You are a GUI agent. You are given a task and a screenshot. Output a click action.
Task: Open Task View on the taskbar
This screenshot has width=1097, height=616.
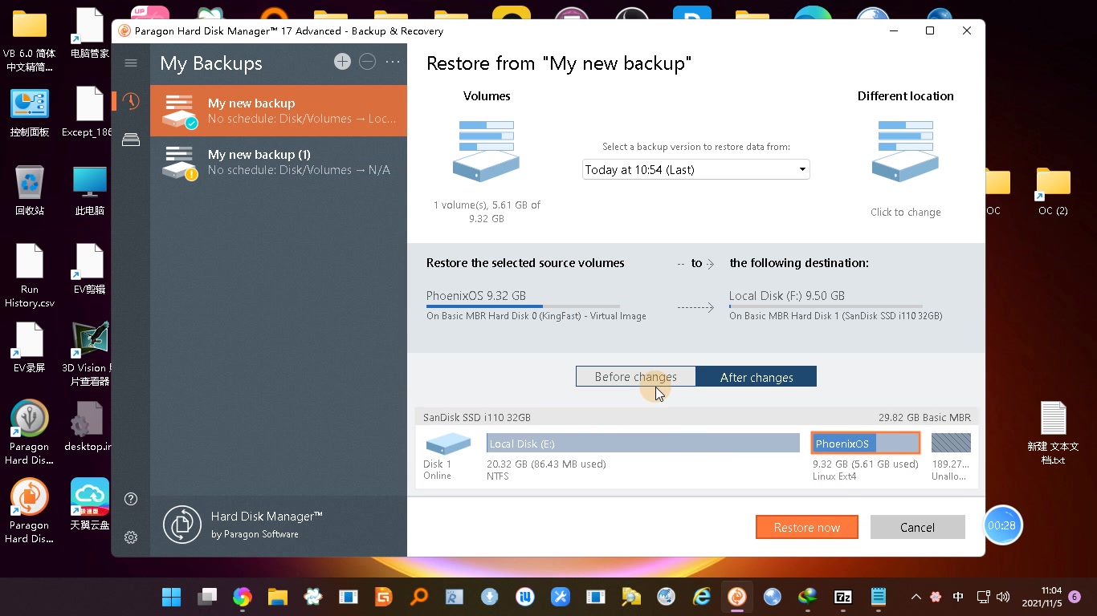(x=207, y=597)
